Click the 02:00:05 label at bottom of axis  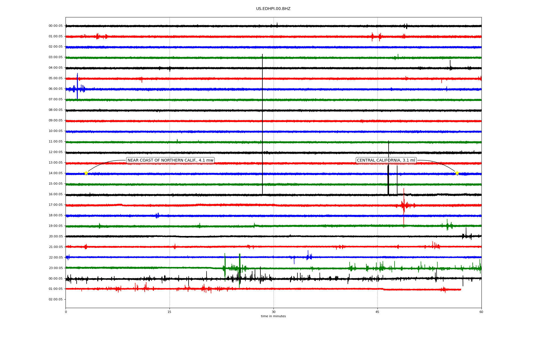point(56,300)
